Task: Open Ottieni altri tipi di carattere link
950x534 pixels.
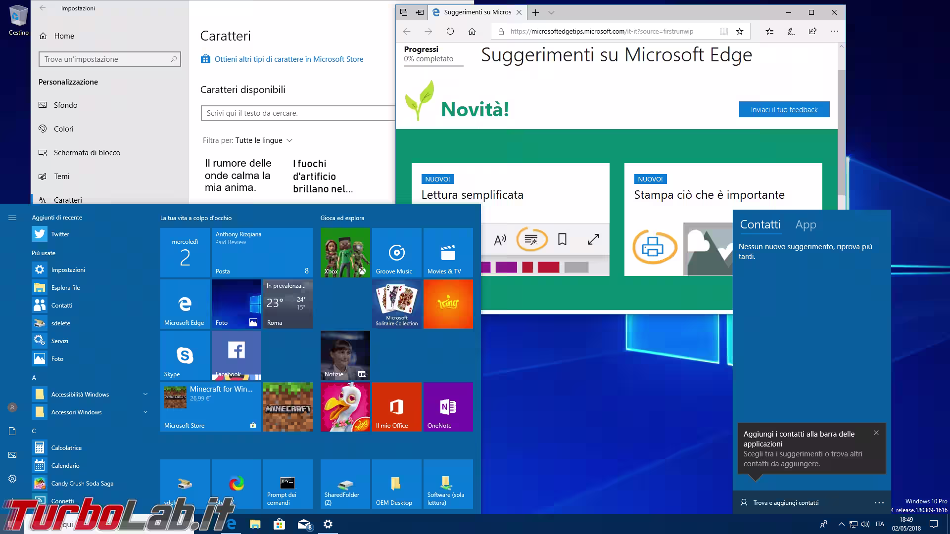Action: click(289, 59)
